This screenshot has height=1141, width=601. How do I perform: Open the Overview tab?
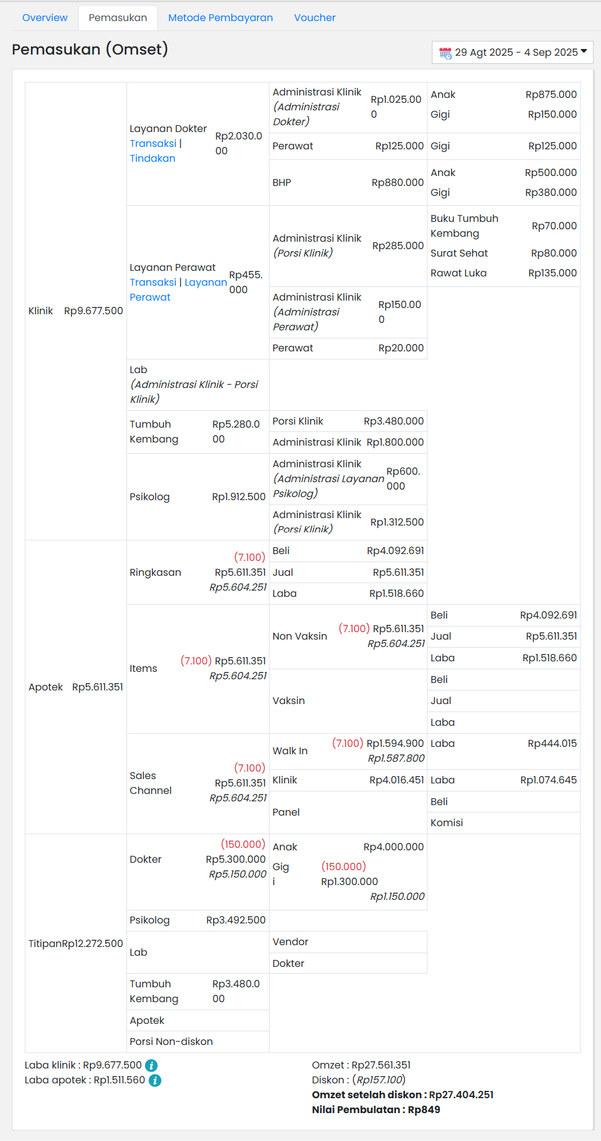(45, 17)
